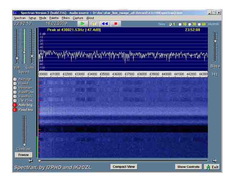
Task: Click the left arrow frequency shift icon
Action: coord(31,161)
